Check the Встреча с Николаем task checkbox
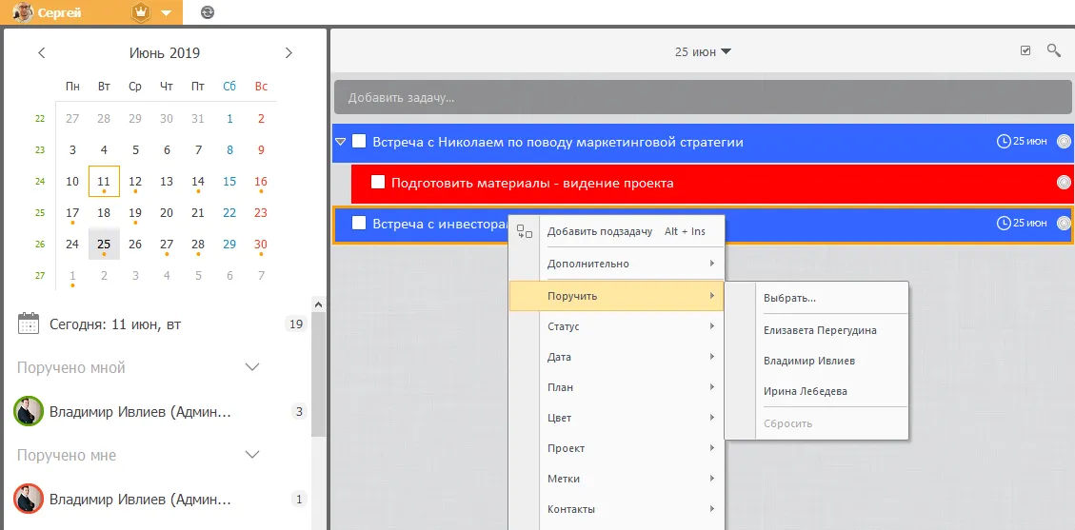Image resolution: width=1075 pixels, height=530 pixels. pos(359,142)
